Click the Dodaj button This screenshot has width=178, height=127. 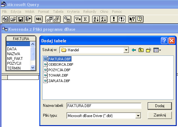(x=160, y=106)
